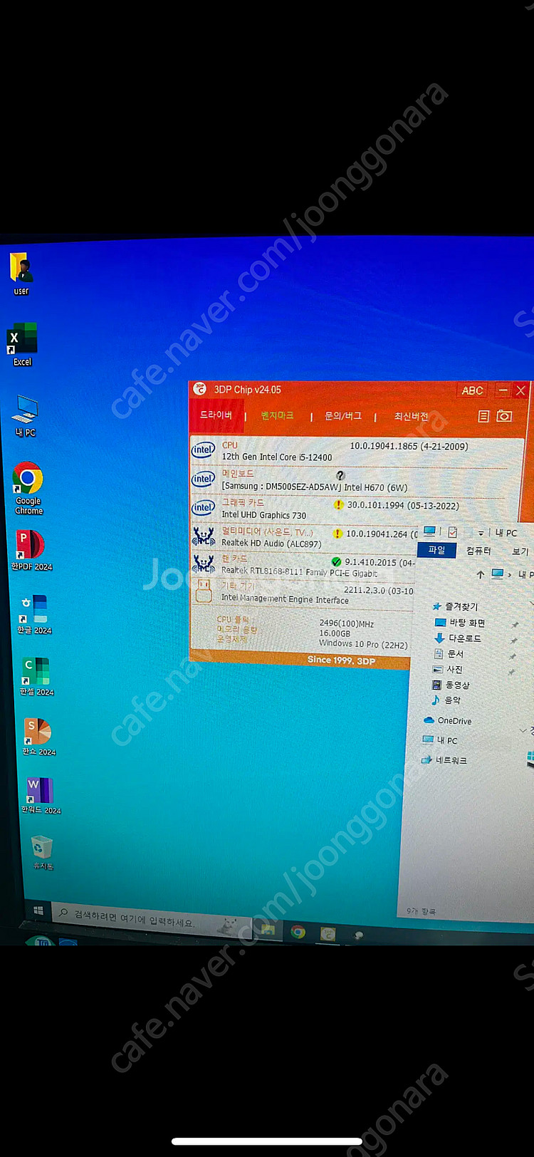Click the checkmark properties icon in Explorer toolbar
Viewport: 534px width, 1157px height.
(x=452, y=532)
